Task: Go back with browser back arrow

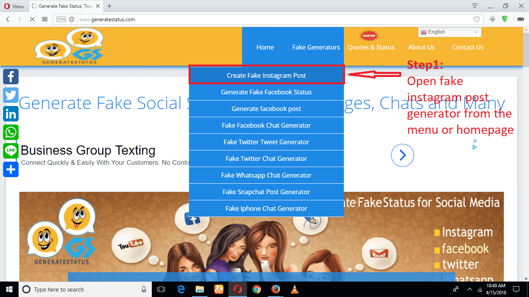Action: tap(8, 19)
